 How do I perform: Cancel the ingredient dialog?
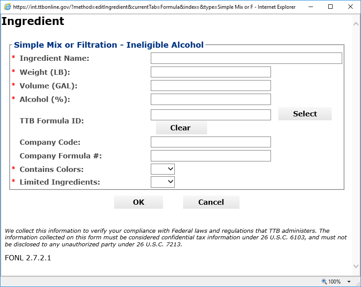[x=211, y=202]
